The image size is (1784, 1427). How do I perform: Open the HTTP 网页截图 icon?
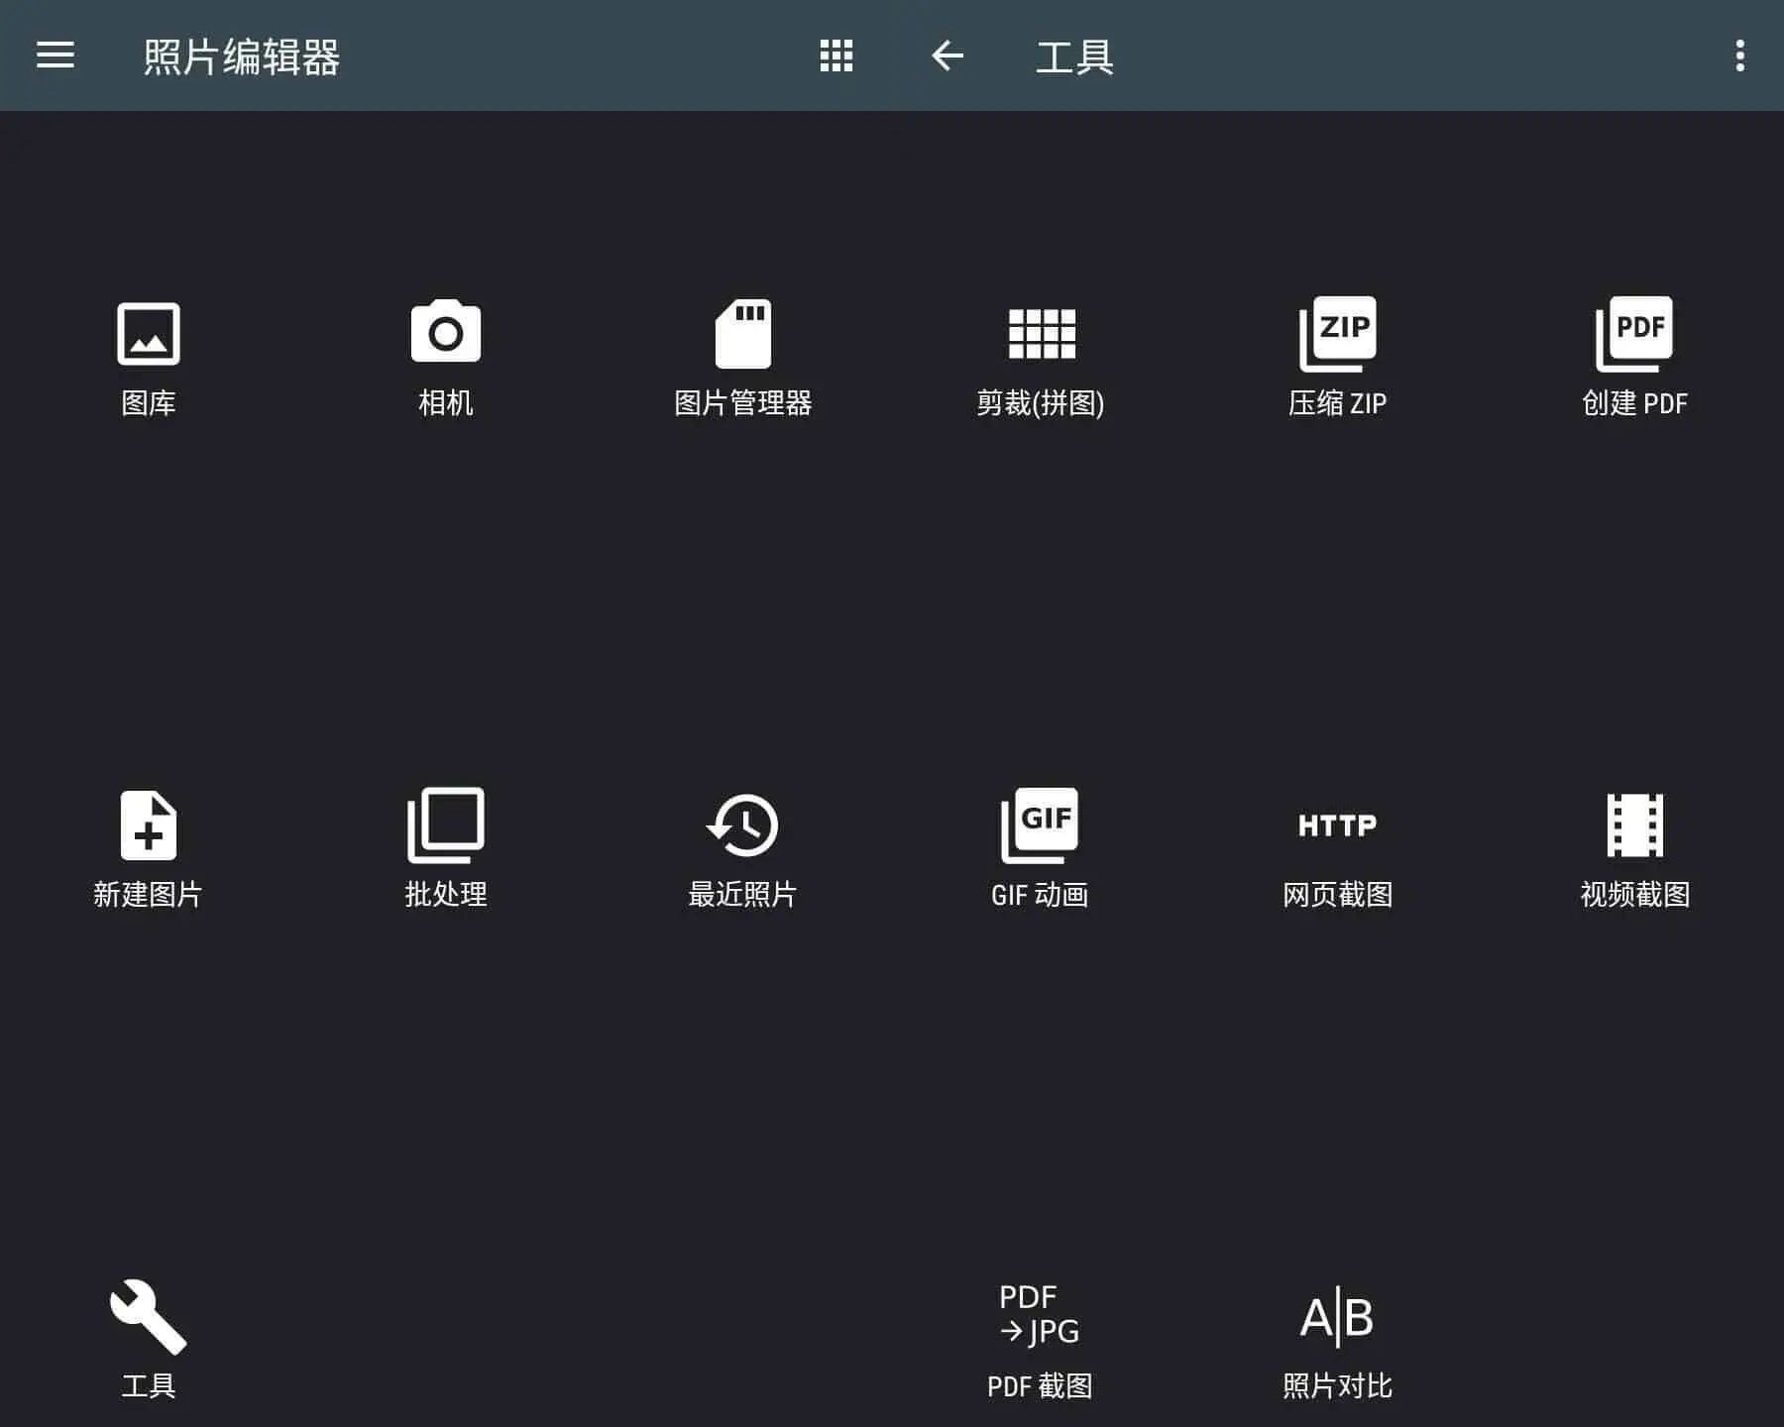(x=1338, y=824)
